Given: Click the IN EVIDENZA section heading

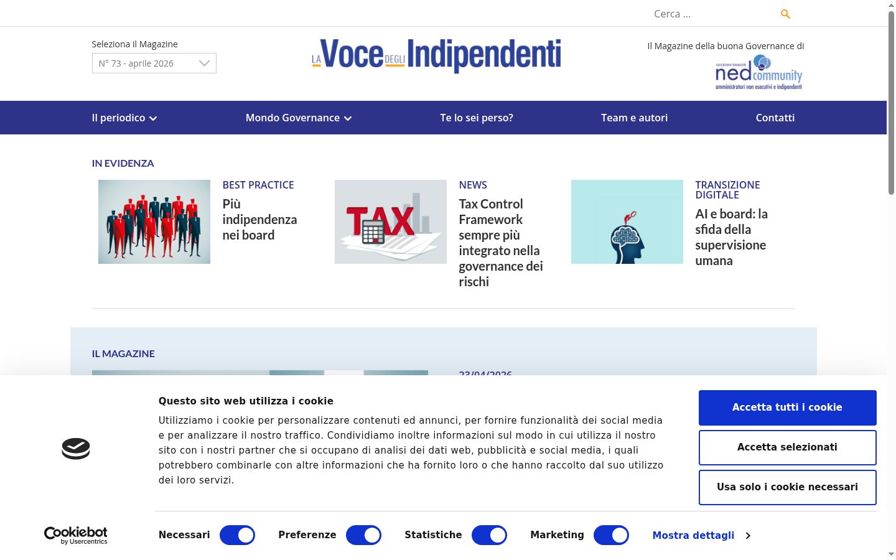Looking at the screenshot, I should click(x=123, y=163).
